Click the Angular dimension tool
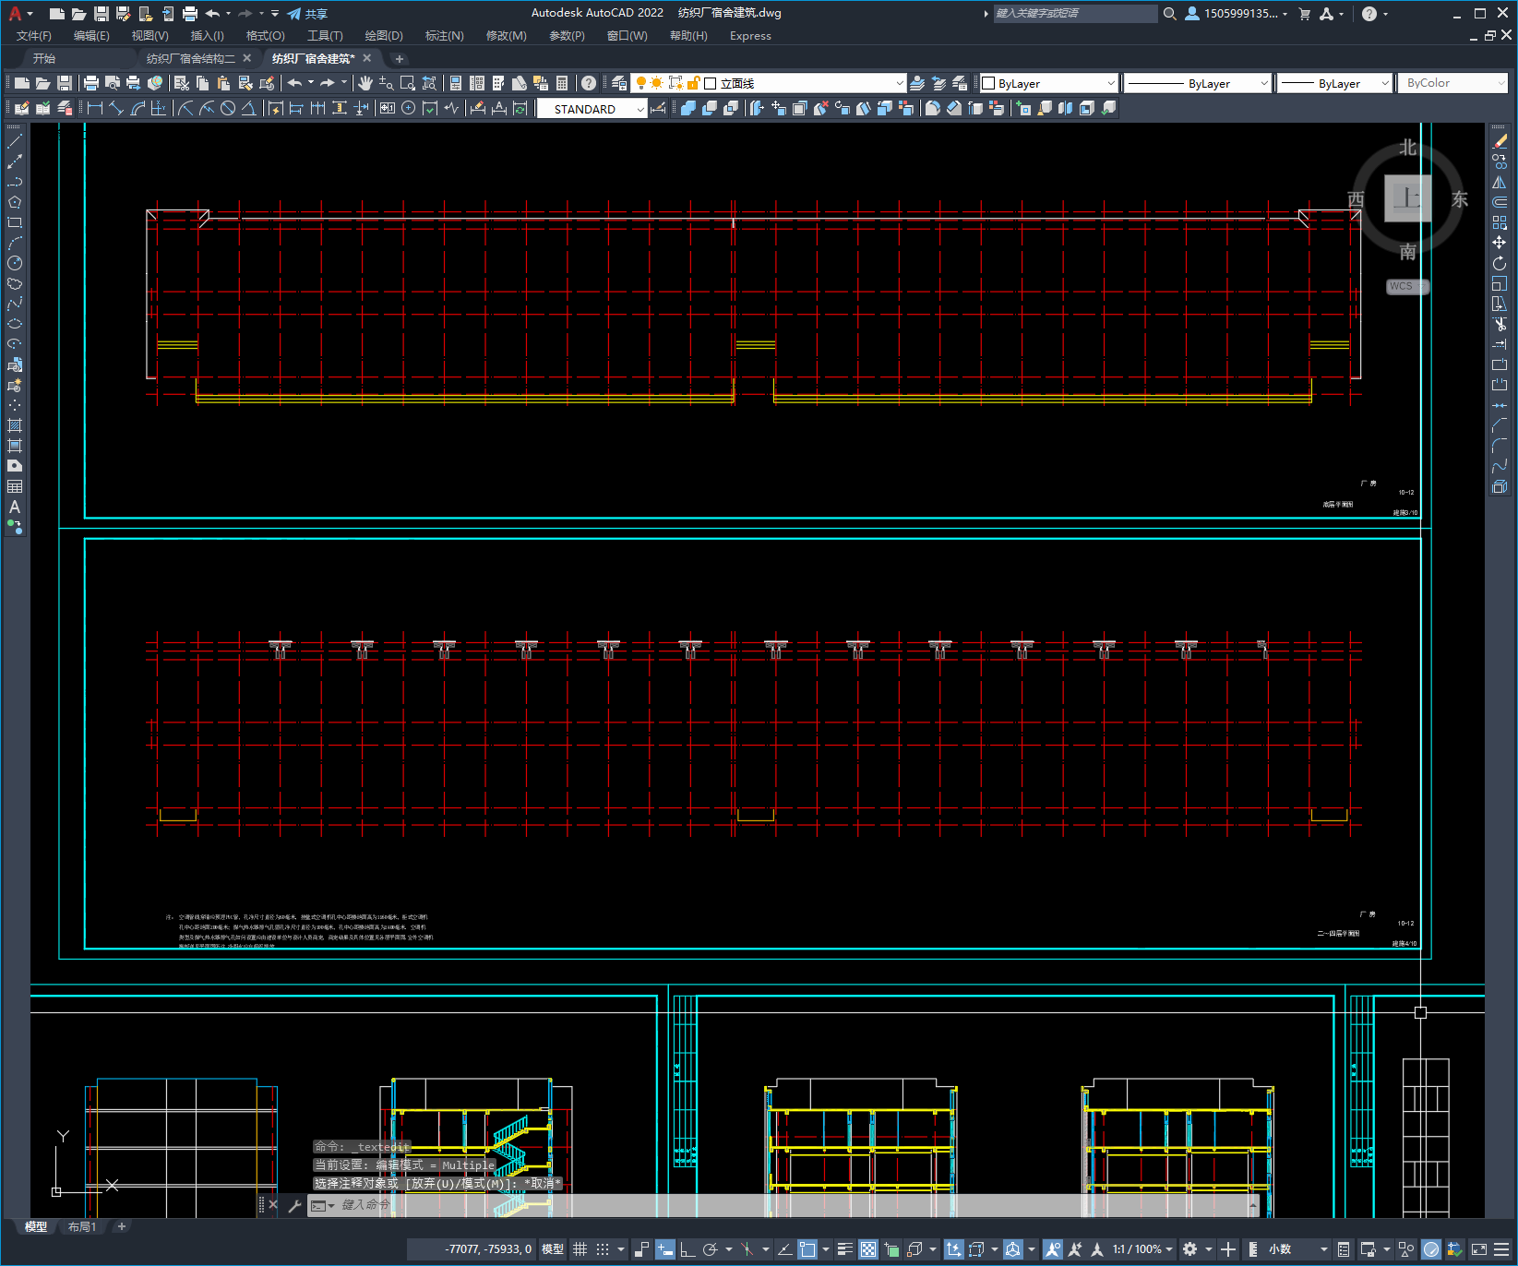Image resolution: width=1518 pixels, height=1266 pixels. (x=248, y=108)
